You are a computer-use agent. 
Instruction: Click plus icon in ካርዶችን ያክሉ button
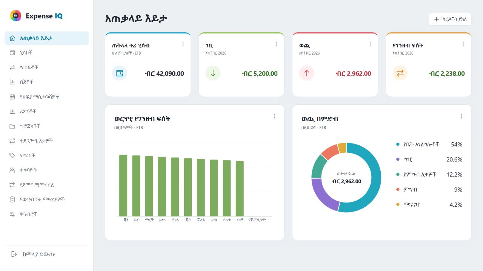[x=437, y=19]
